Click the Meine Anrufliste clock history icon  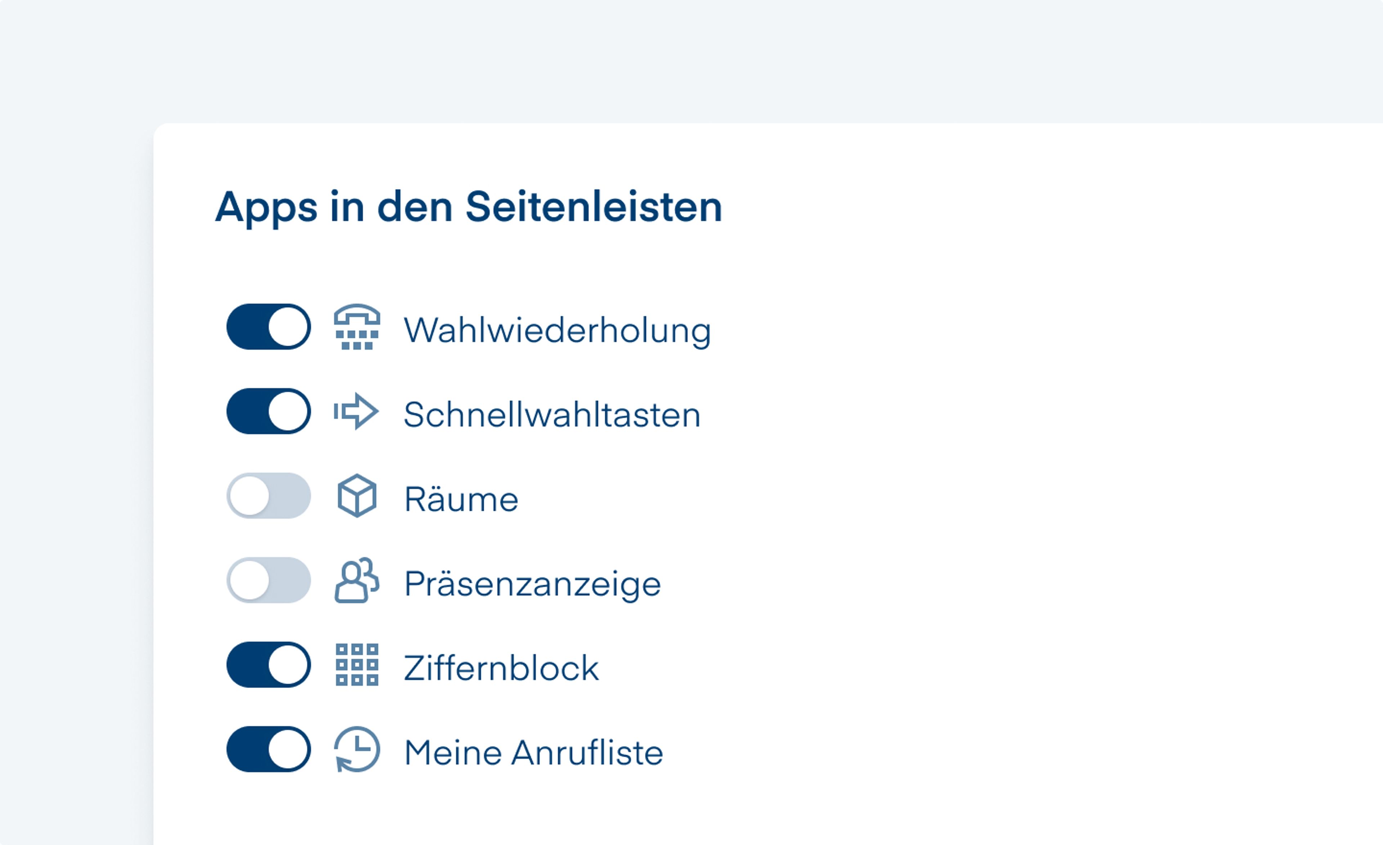357,750
